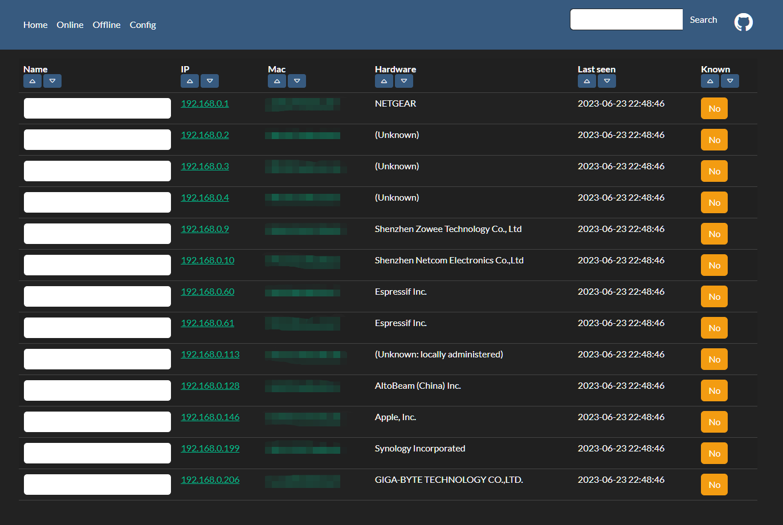Image resolution: width=783 pixels, height=525 pixels.
Task: Toggle Known for Synology device
Action: pyautogui.click(x=714, y=453)
